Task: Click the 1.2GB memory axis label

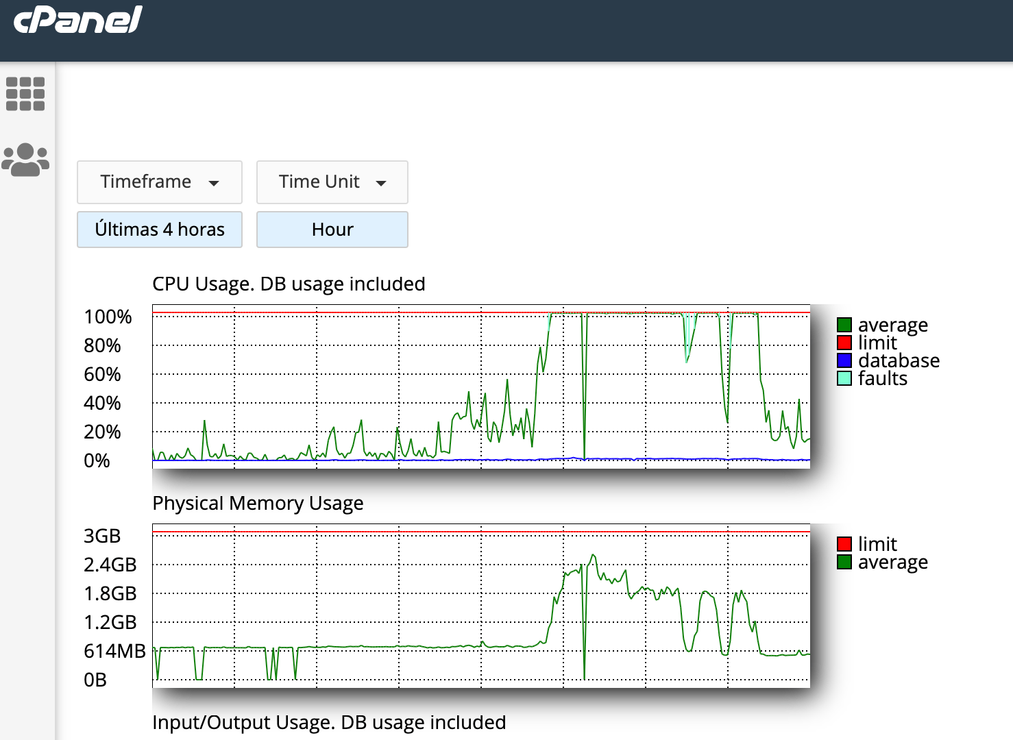Action: pos(110,623)
